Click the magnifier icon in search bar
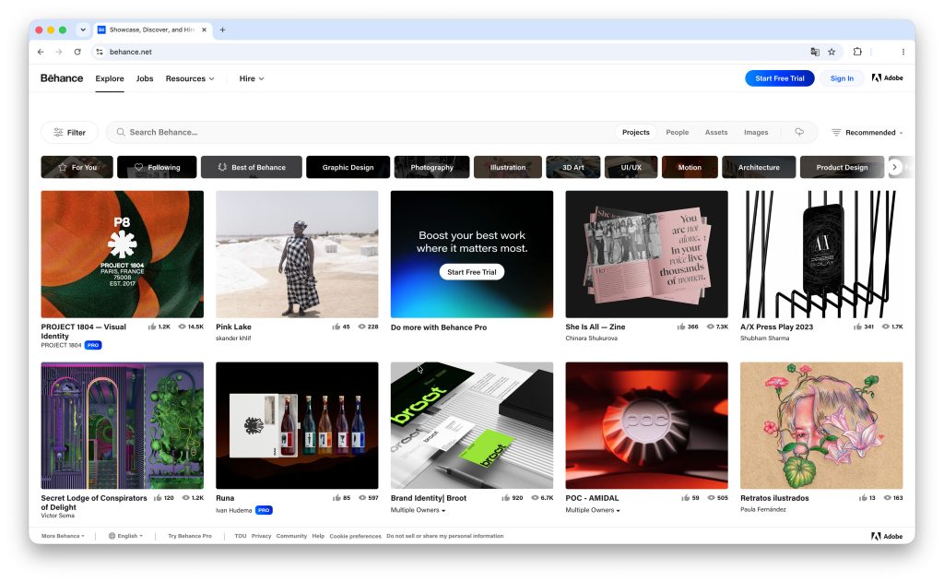This screenshot has width=944, height=582. 121,132
